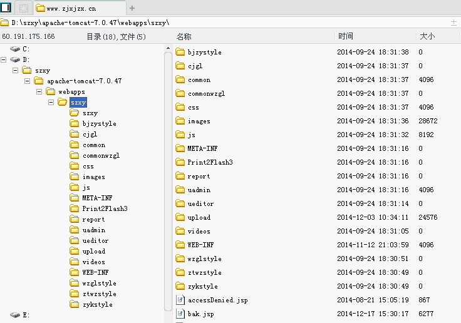Click ueditor folder icon in file list
The width and height of the screenshot is (461, 323).
coord(180,203)
